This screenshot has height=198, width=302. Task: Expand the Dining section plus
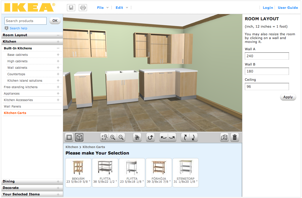[58, 182]
